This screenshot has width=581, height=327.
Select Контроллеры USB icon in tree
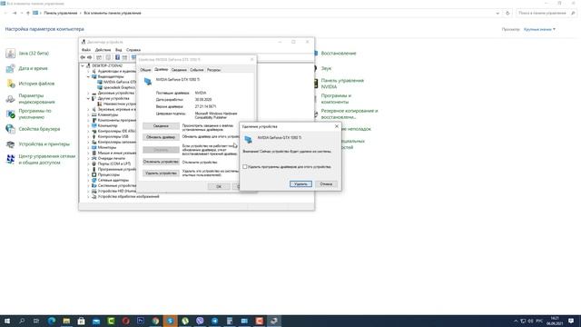(94, 136)
